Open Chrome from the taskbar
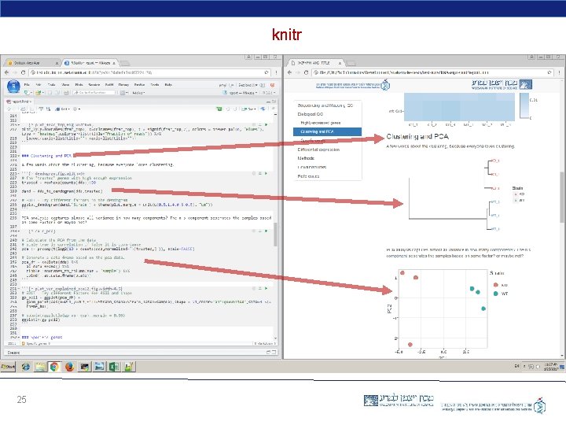566x425 pixels. (x=54, y=367)
